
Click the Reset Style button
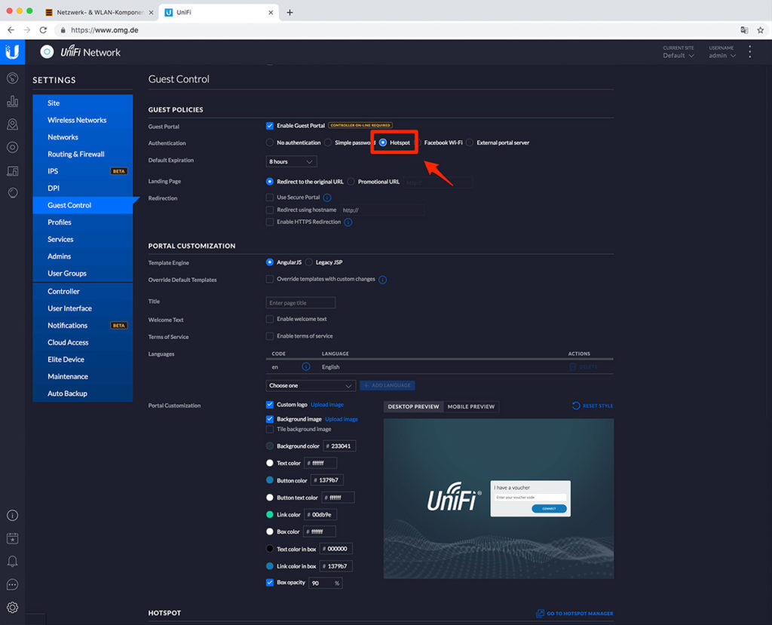pos(593,406)
